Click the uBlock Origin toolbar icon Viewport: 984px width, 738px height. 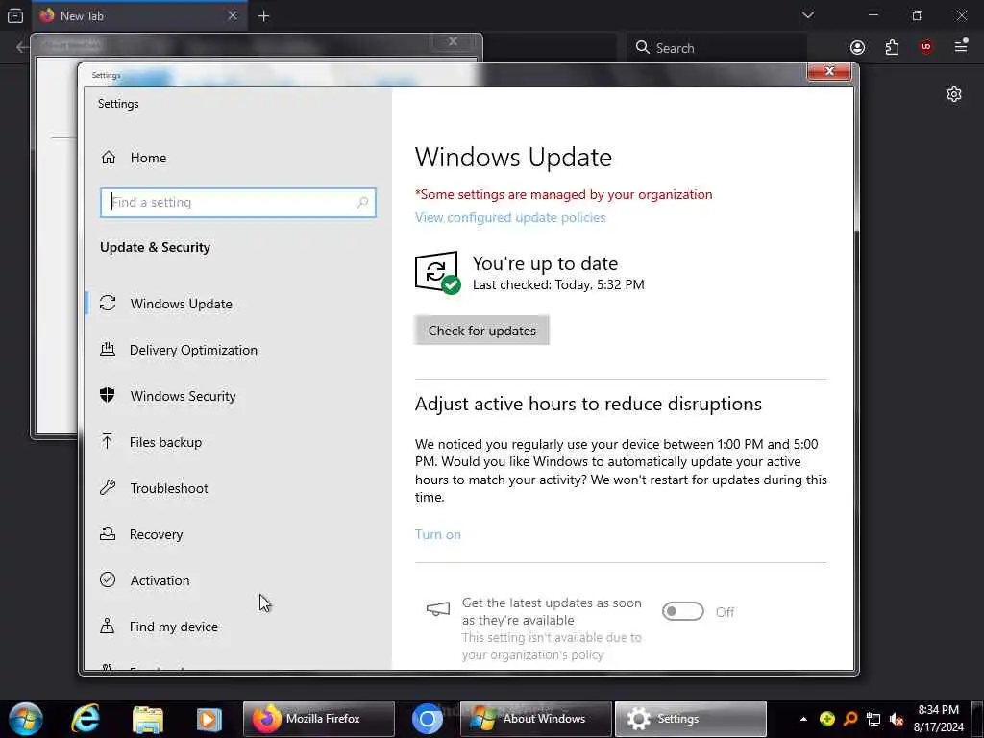pos(925,47)
